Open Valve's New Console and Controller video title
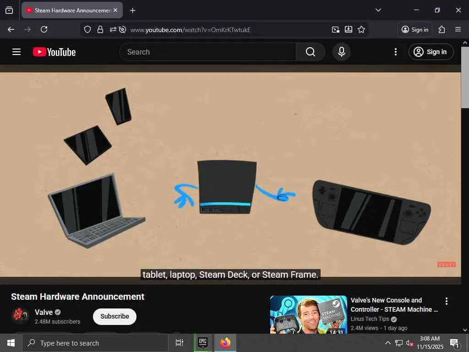This screenshot has height=352, width=469. [x=394, y=305]
